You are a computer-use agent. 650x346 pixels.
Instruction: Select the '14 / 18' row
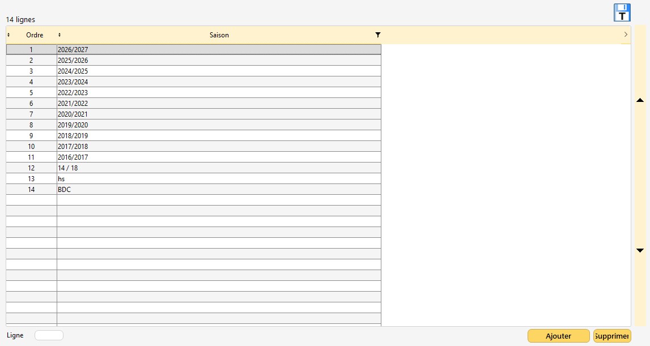[x=218, y=168]
